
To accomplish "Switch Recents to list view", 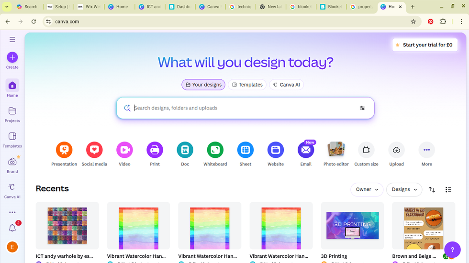I will tap(448, 189).
